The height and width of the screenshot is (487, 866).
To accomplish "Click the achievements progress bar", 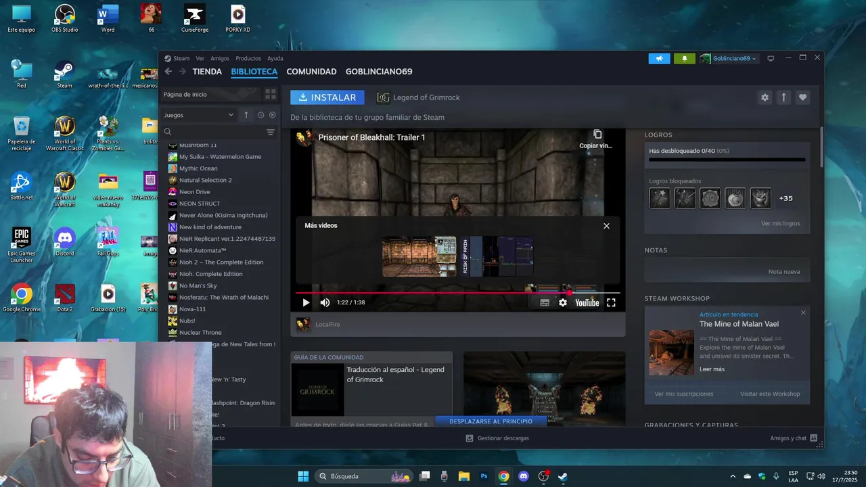I will 727,160.
